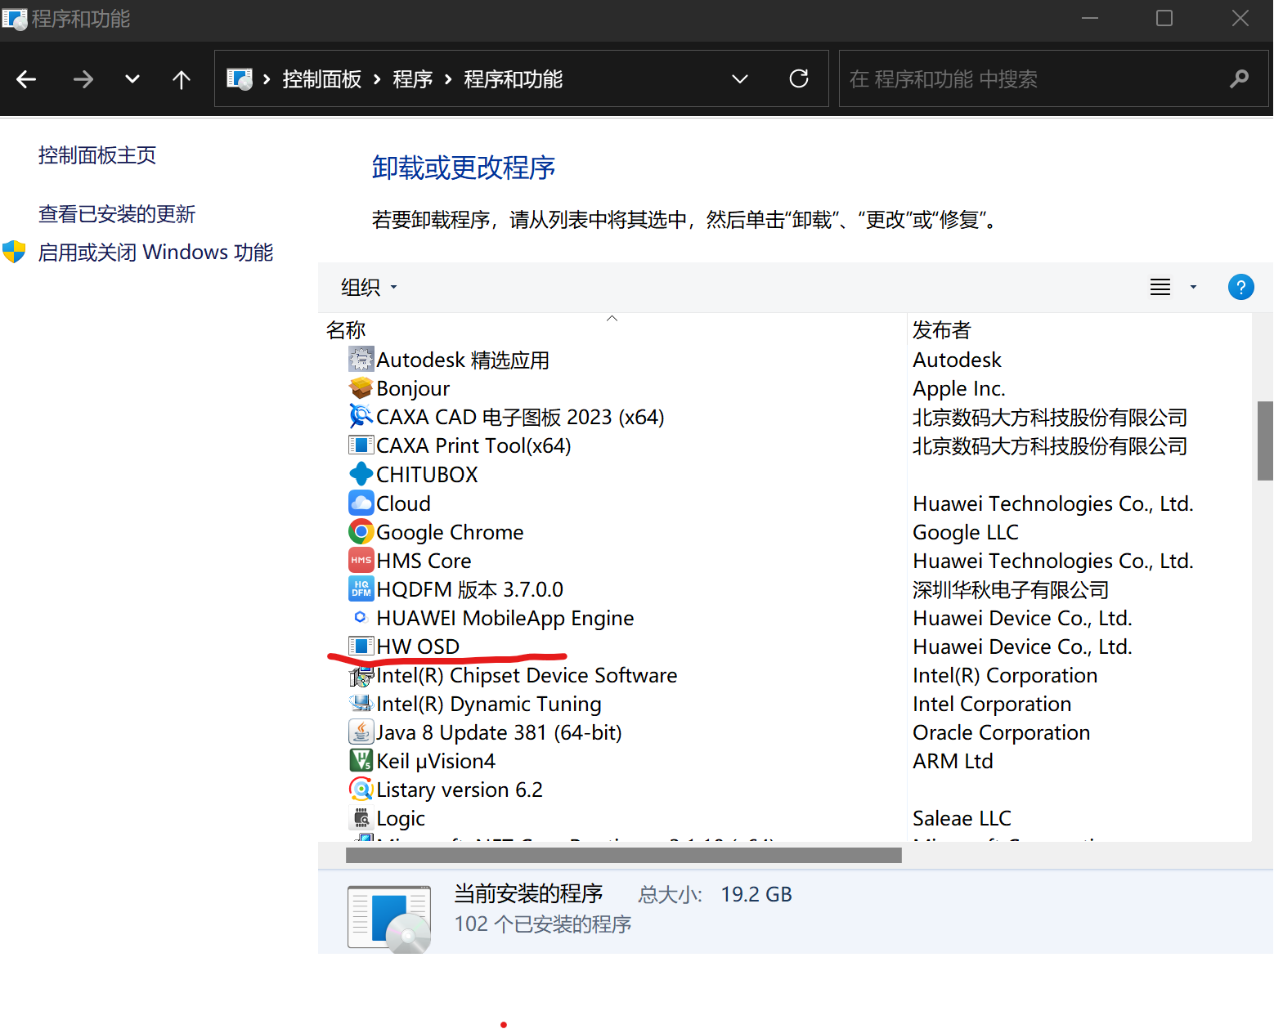The width and height of the screenshot is (1274, 1029).
Task: Select CAXA CAD 电子图板 2023 icon
Action: [x=361, y=416]
